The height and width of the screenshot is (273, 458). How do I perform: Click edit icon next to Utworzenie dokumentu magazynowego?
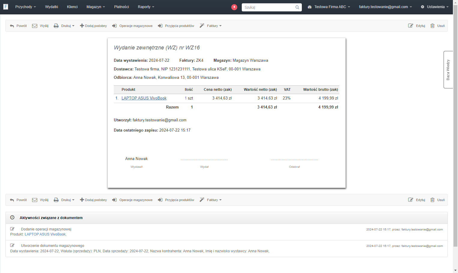click(12, 245)
